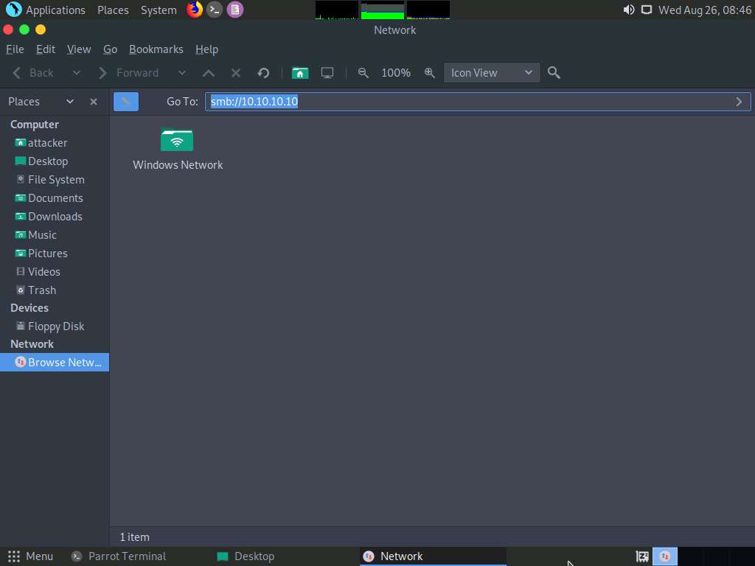The width and height of the screenshot is (755, 566).
Task: Navigate with the Go To arrow button
Action: [x=739, y=101]
